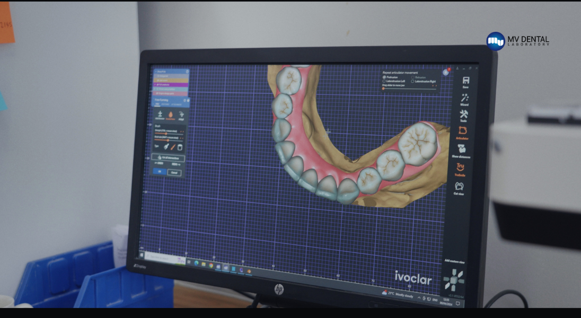This screenshot has height=318, width=581.
Task: Click the jaw movement slider handle
Action: click(x=383, y=89)
